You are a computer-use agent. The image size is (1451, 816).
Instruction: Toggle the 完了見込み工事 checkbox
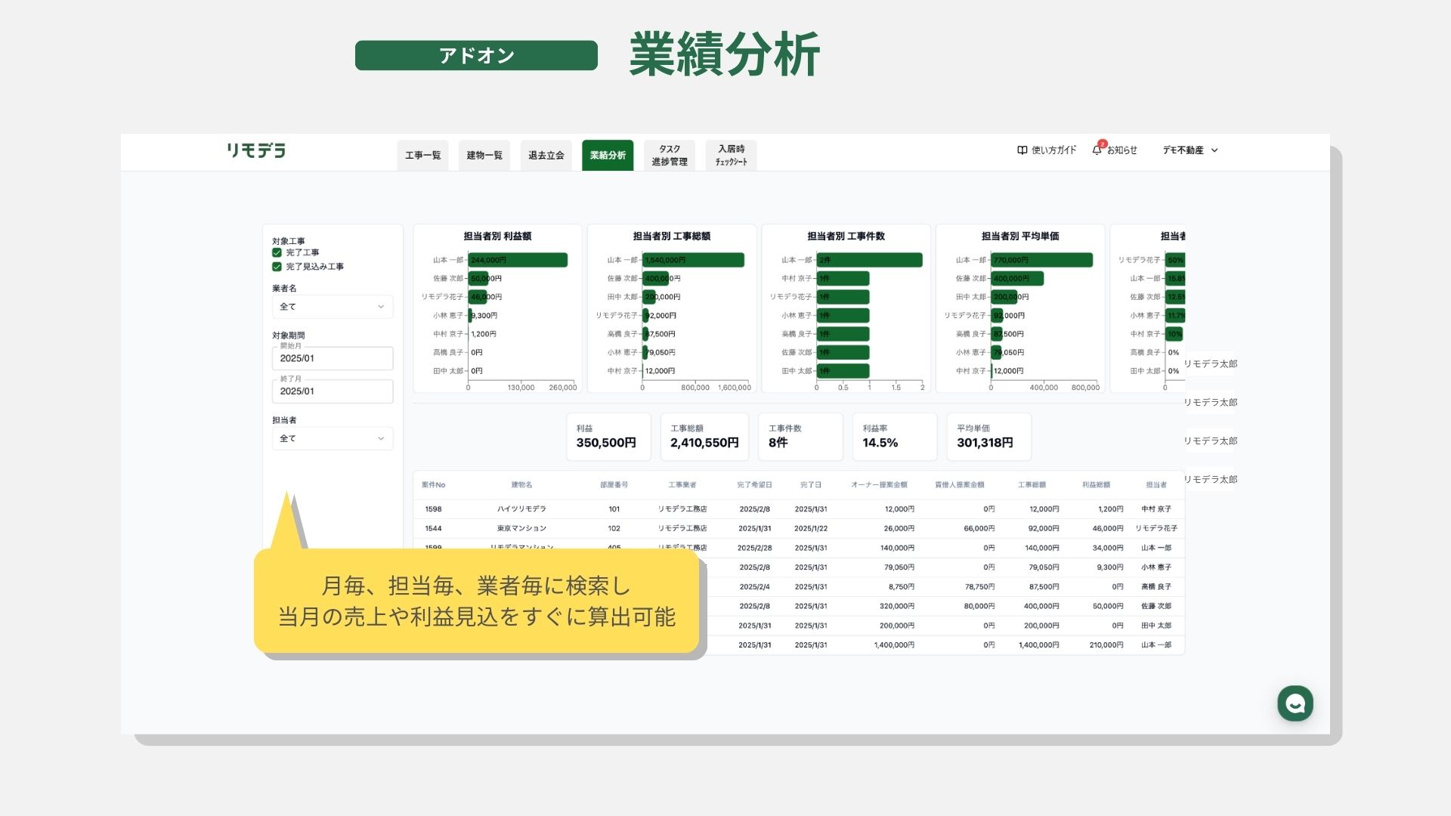click(277, 267)
